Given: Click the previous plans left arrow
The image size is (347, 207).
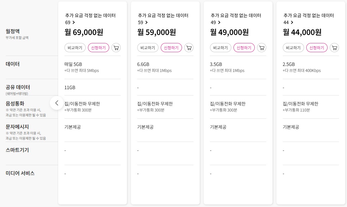Looking at the screenshot, I should [x=57, y=103].
